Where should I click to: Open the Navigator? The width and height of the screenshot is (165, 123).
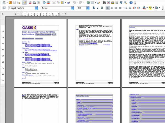coord(108,2)
